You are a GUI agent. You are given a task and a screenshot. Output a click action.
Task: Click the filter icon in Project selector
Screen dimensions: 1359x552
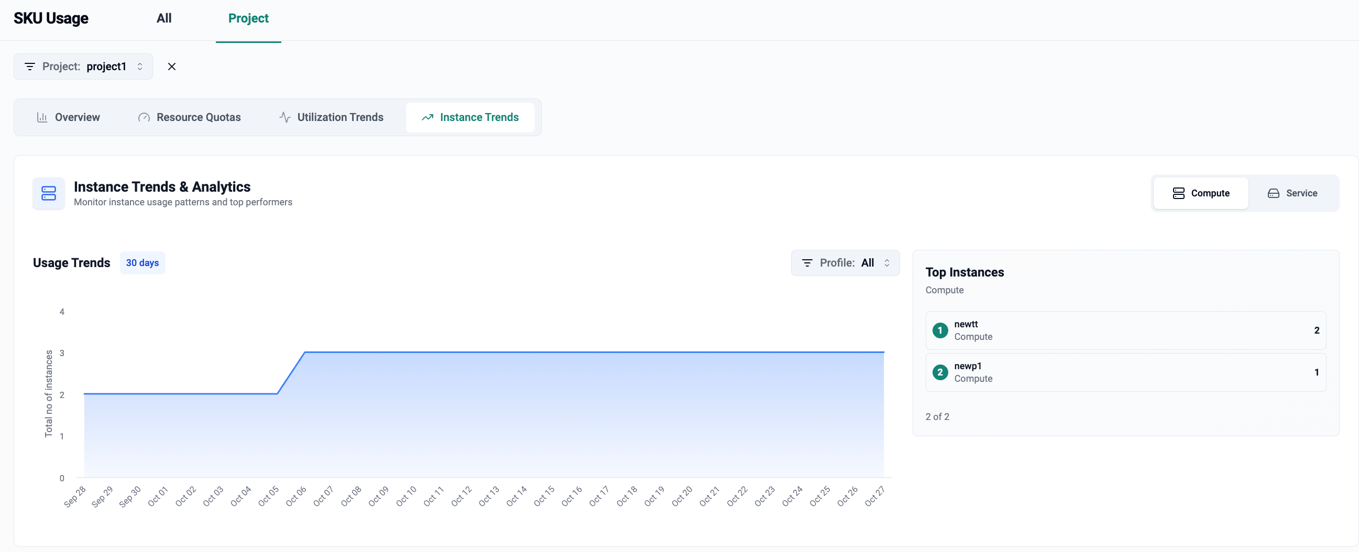tap(30, 67)
